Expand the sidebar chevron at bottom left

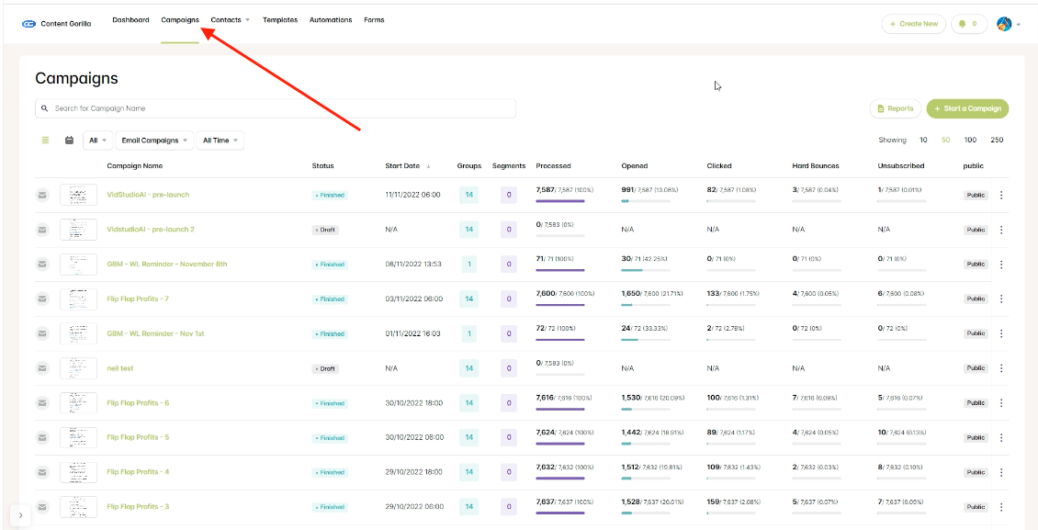coord(20,516)
